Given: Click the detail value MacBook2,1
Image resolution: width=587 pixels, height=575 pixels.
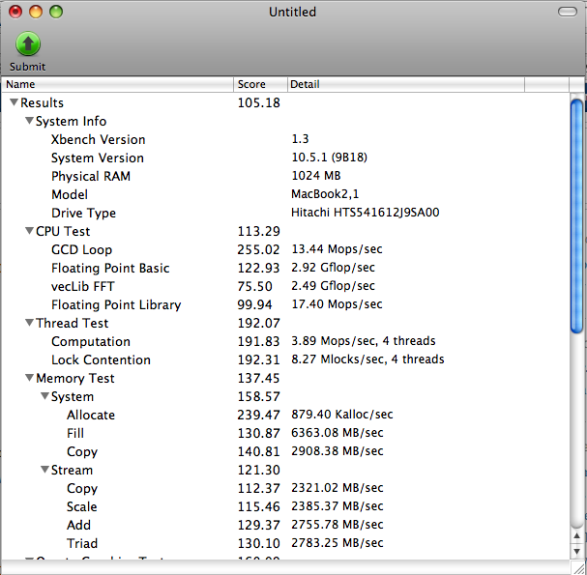Looking at the screenshot, I should (325, 194).
